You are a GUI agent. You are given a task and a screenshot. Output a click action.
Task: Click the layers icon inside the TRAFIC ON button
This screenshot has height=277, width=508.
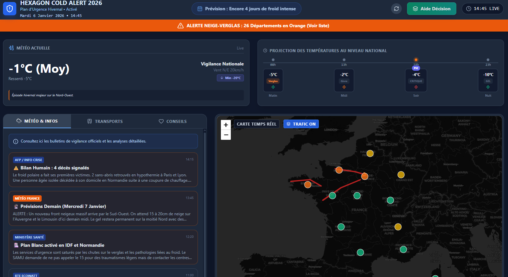[x=288, y=124]
